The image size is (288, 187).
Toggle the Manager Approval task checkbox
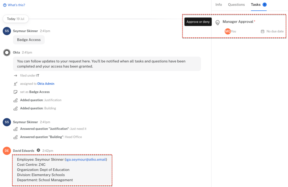pyautogui.click(x=217, y=22)
